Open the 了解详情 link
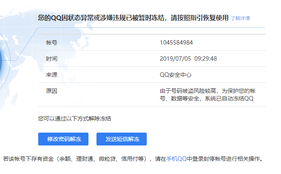Screen dimensions: 281x174 (240, 18)
